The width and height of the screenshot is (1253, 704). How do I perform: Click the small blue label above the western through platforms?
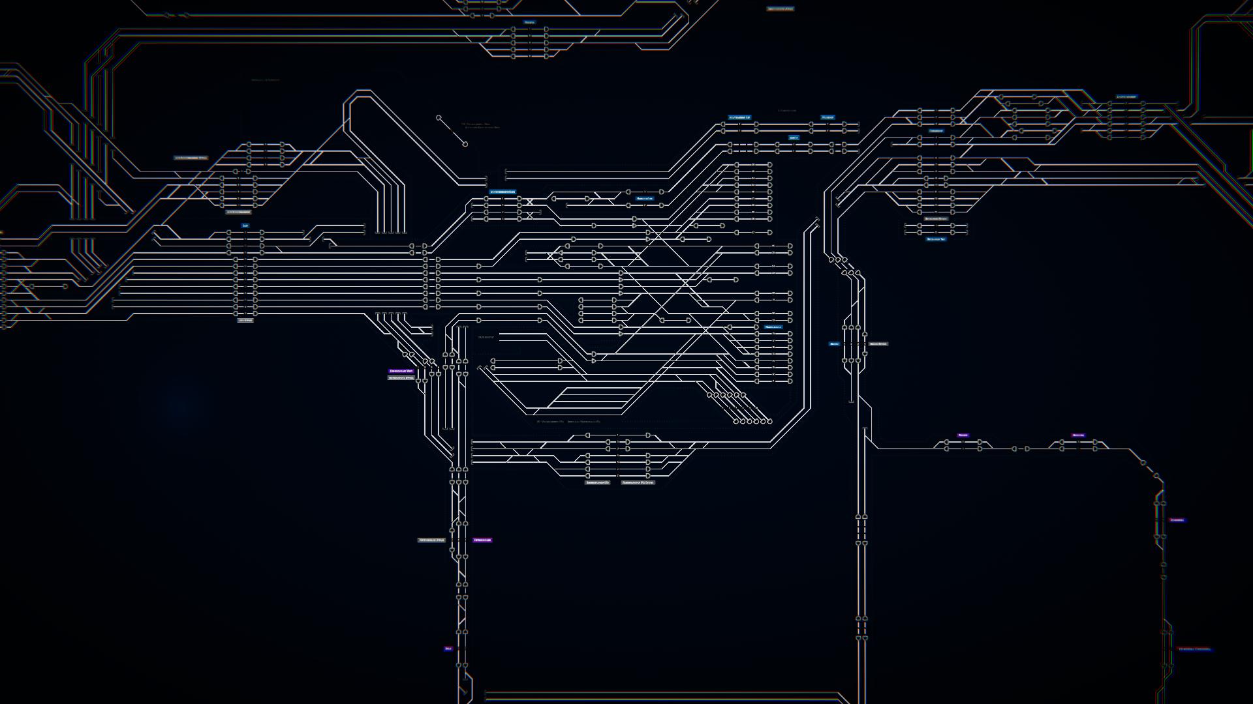pos(245,226)
